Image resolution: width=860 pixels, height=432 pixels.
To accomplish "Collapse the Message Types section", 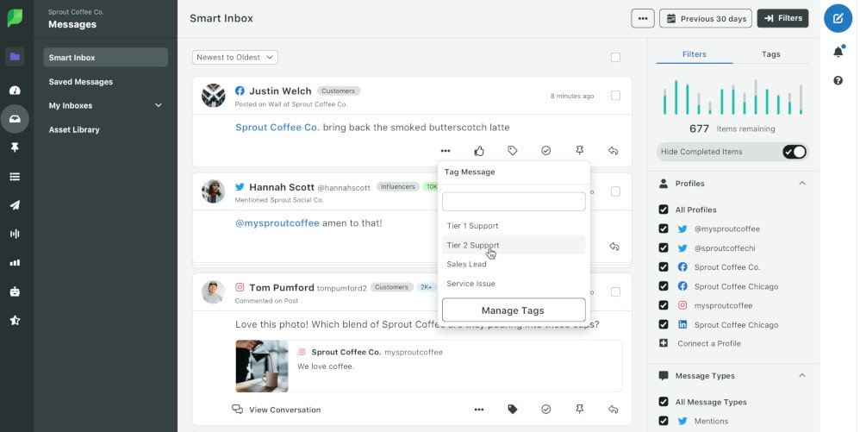I will coord(802,375).
